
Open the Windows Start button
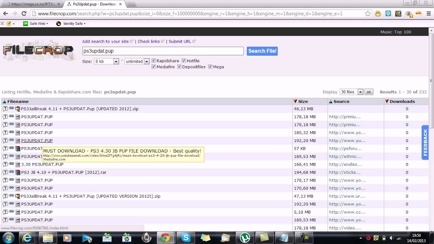tap(8, 238)
